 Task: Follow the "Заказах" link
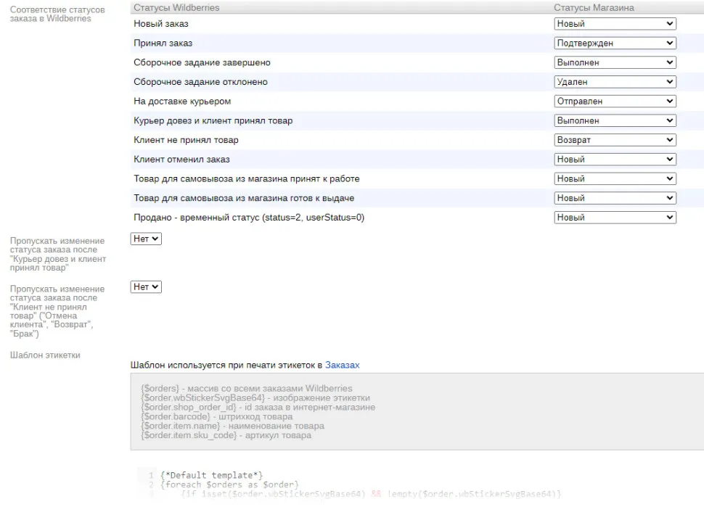(342, 365)
